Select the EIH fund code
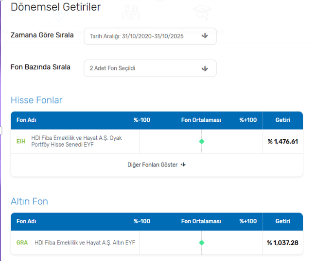The height and width of the screenshot is (261, 316). 21,141
